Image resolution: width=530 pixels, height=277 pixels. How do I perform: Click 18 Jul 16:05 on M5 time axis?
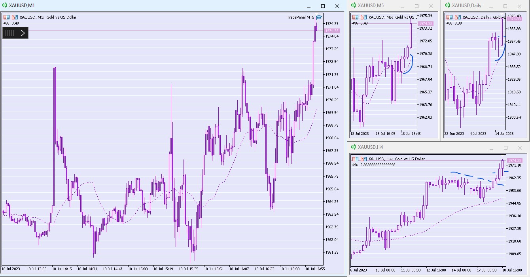[x=386, y=133]
